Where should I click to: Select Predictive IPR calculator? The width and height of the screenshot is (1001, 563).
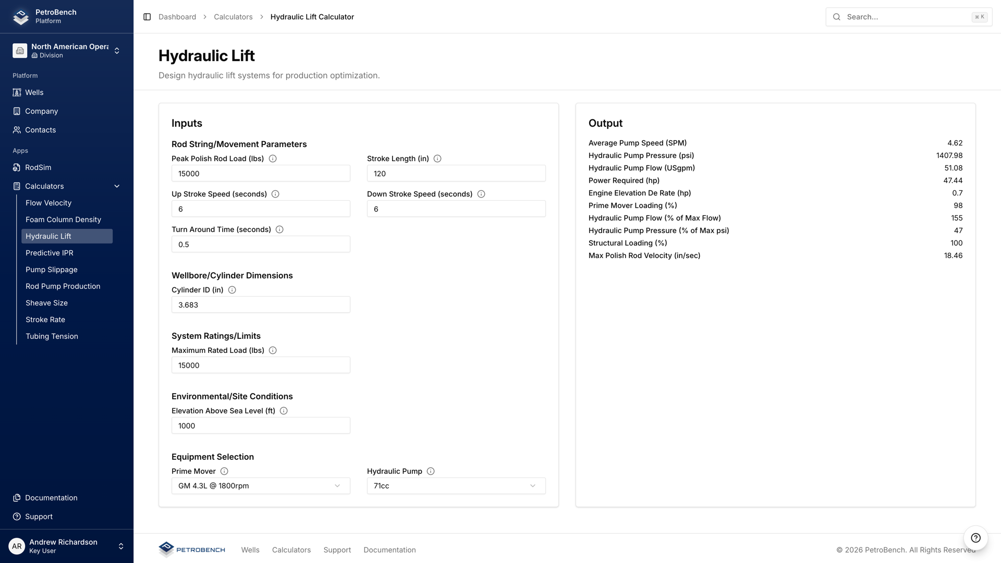pos(50,253)
